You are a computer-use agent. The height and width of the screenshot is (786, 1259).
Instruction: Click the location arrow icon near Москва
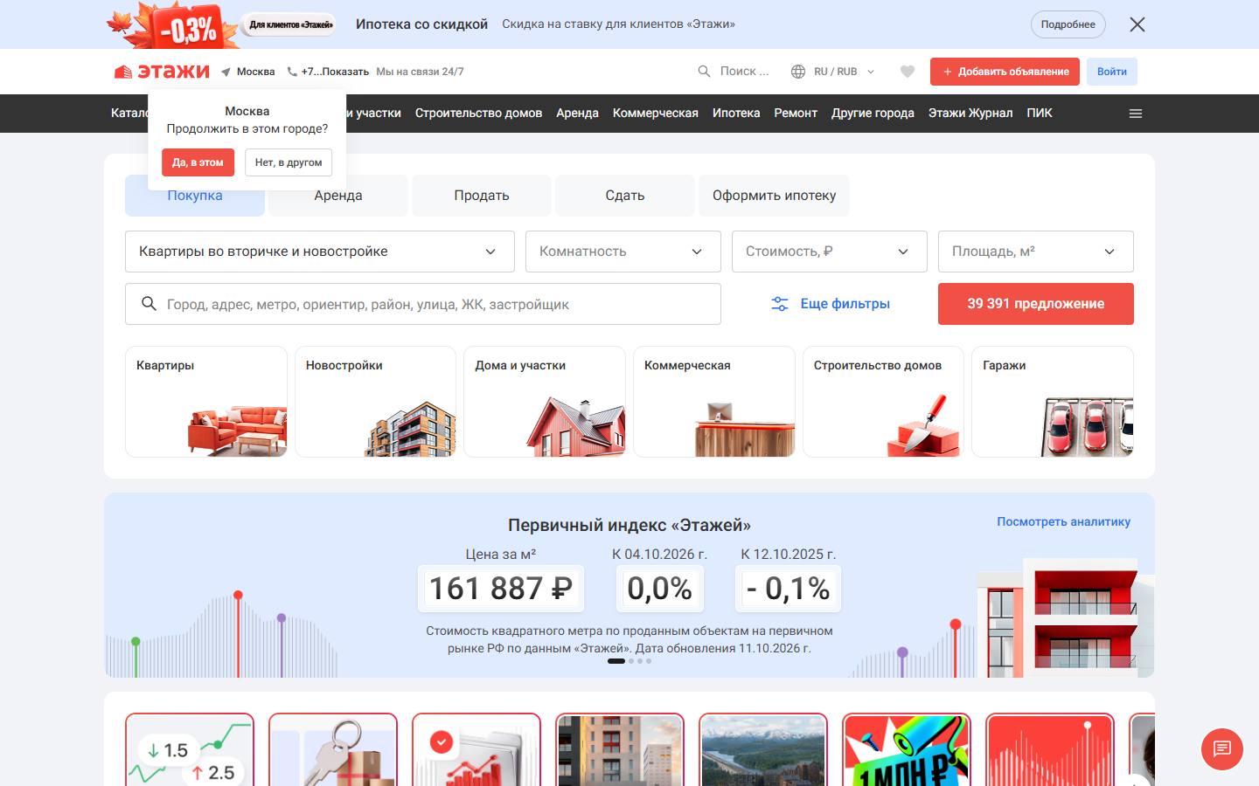(x=226, y=72)
